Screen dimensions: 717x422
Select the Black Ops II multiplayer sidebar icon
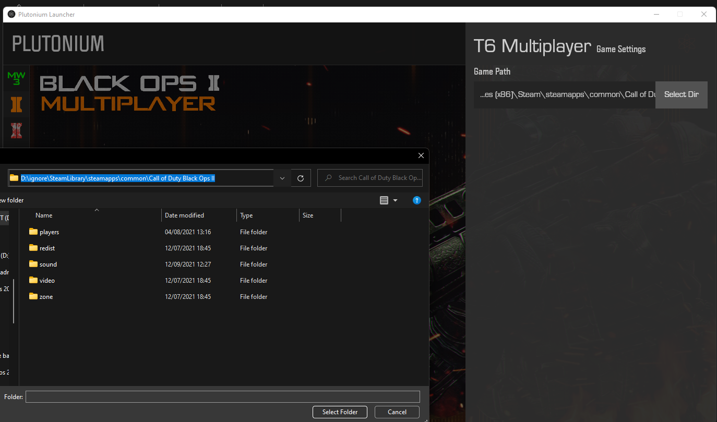pyautogui.click(x=16, y=105)
